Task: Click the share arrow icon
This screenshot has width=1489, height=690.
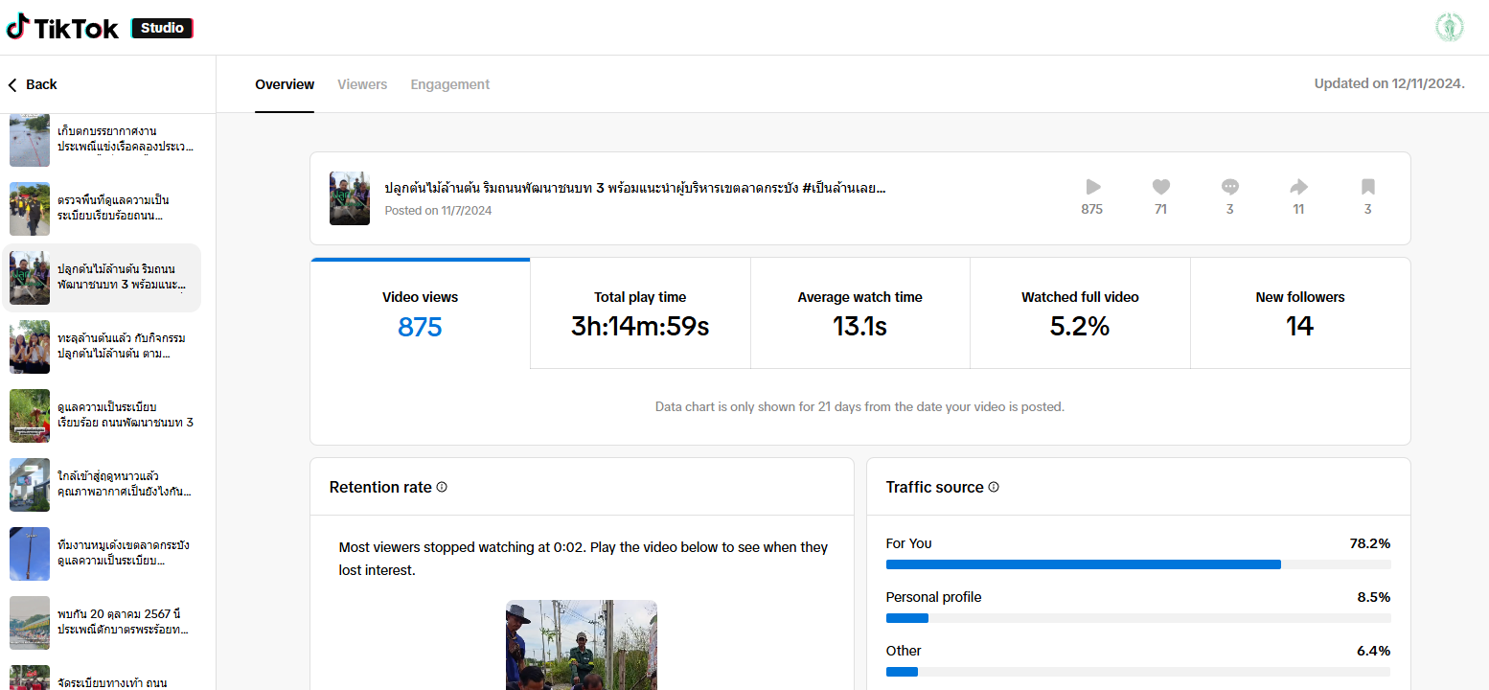Action: [x=1298, y=187]
